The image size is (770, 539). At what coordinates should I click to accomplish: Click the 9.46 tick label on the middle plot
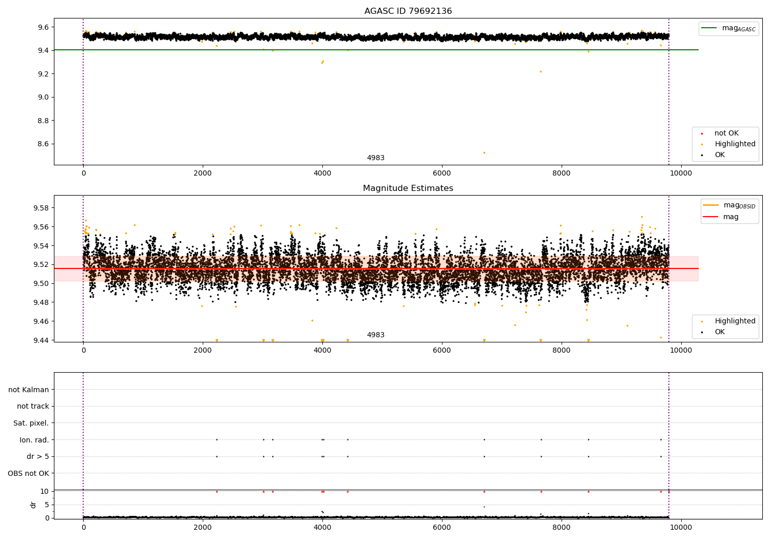[40, 322]
